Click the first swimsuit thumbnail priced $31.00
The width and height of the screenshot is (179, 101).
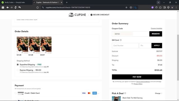coord(22,45)
